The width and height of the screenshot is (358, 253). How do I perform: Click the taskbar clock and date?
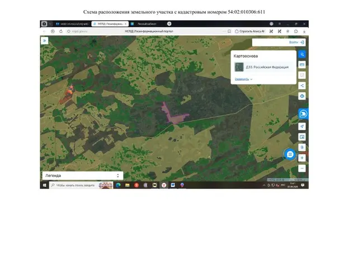point(293,185)
